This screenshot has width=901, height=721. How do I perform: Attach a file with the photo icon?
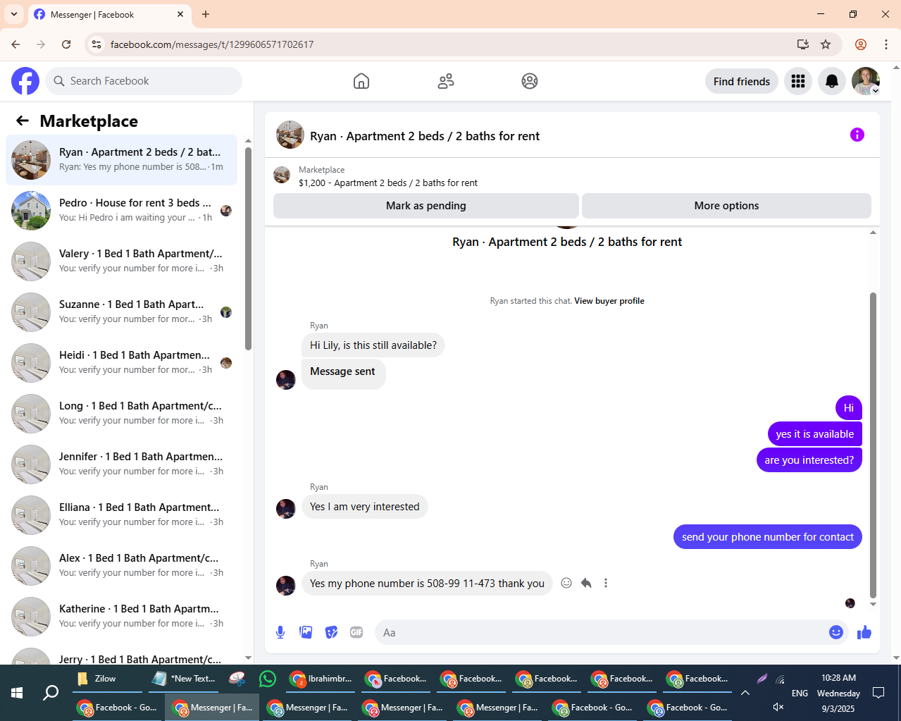pyautogui.click(x=306, y=632)
